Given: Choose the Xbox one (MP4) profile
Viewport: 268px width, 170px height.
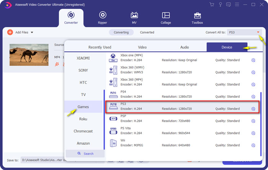Looking at the screenshot, I should [182, 58].
